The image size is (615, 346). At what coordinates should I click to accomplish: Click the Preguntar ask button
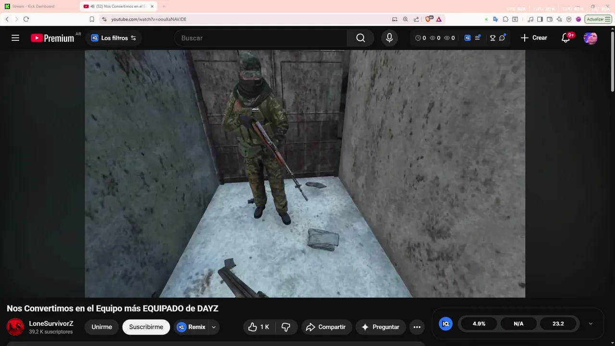pos(381,327)
